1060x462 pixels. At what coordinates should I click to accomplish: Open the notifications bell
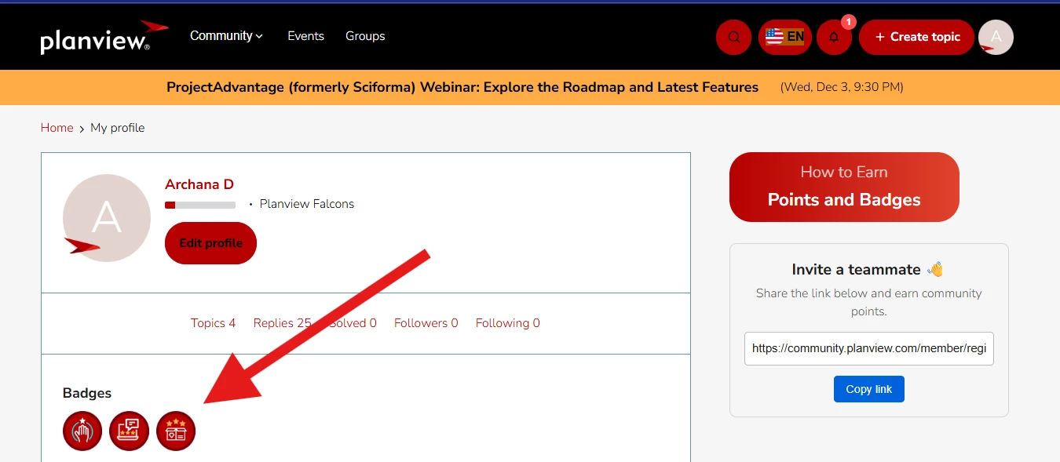pos(834,37)
